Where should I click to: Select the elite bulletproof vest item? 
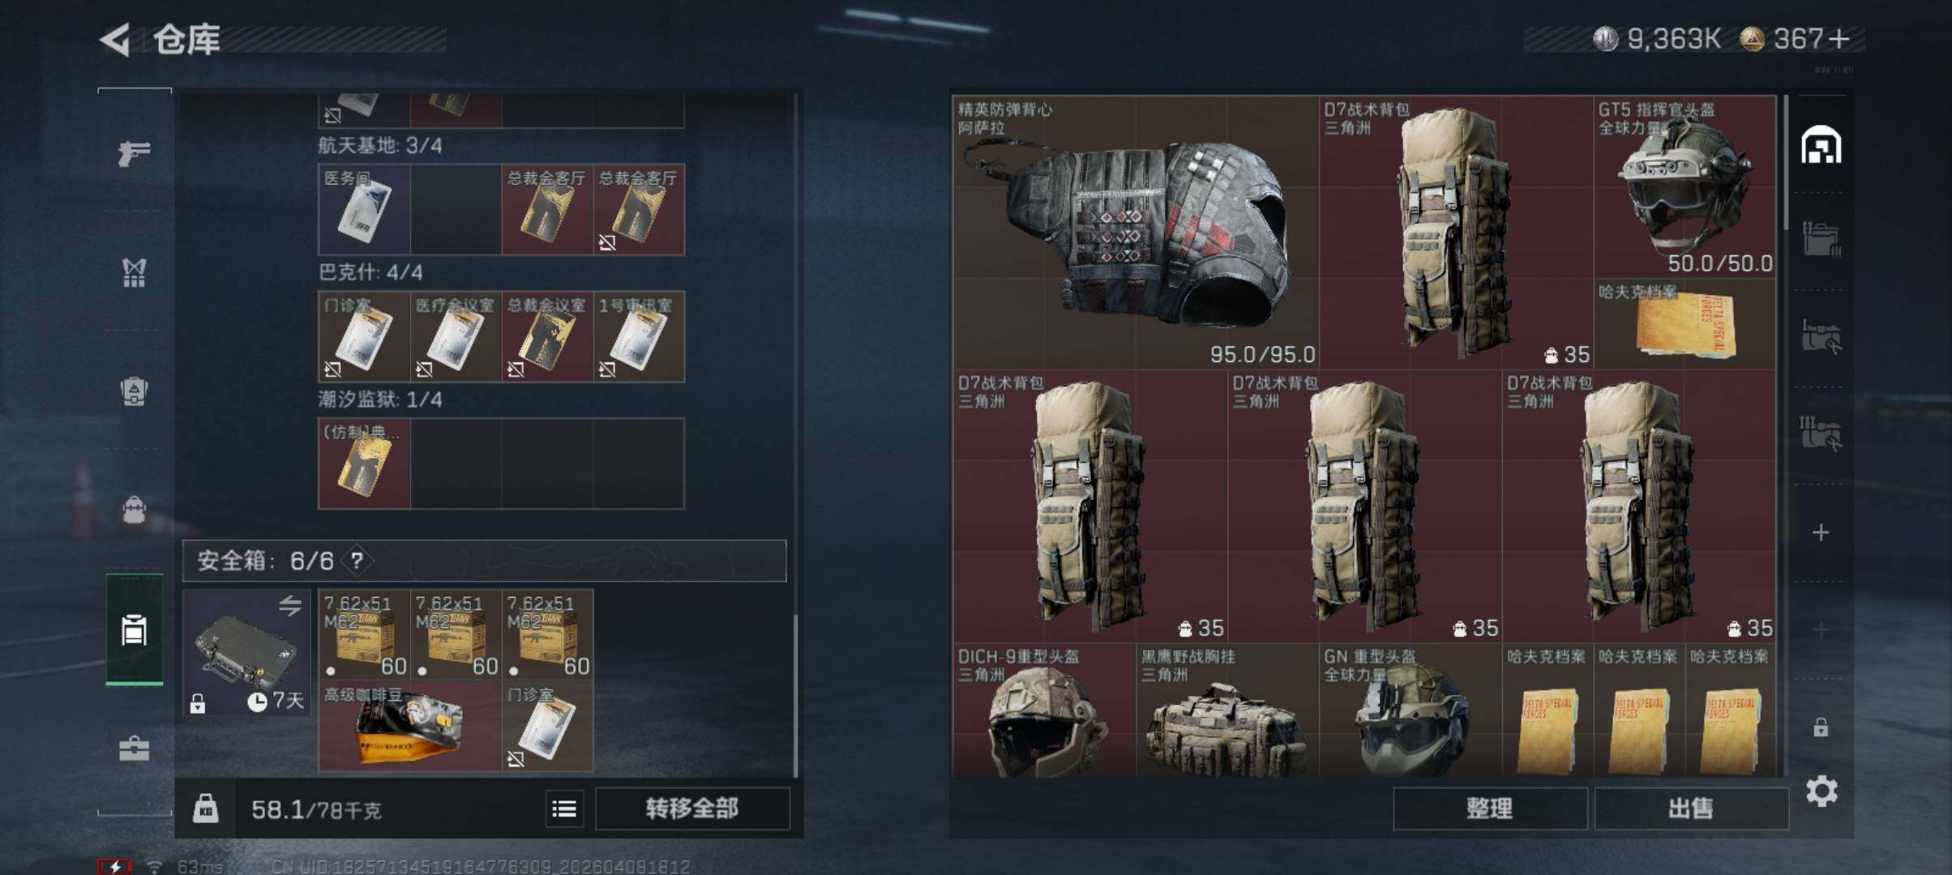tap(1136, 233)
